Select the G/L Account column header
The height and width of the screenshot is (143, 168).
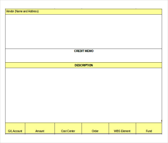point(15,128)
